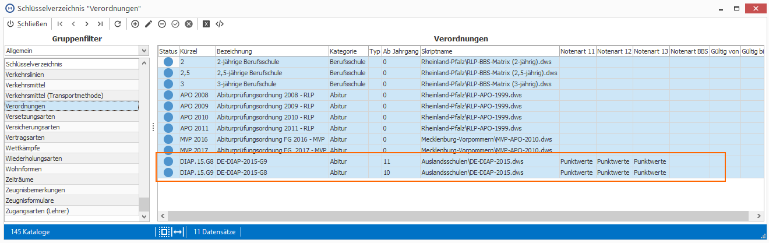Image resolution: width=769 pixels, height=243 pixels.
Task: Add a new entry with plus icon
Action: [135, 24]
